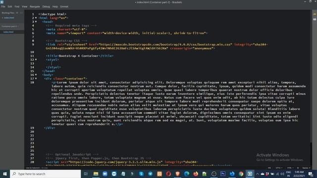Click the linting status icon in status bar

pyautogui.click(x=298, y=168)
